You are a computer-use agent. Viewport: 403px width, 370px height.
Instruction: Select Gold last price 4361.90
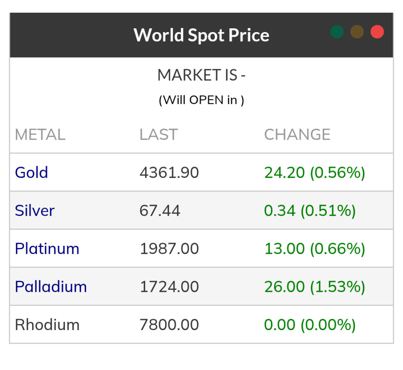(x=169, y=173)
